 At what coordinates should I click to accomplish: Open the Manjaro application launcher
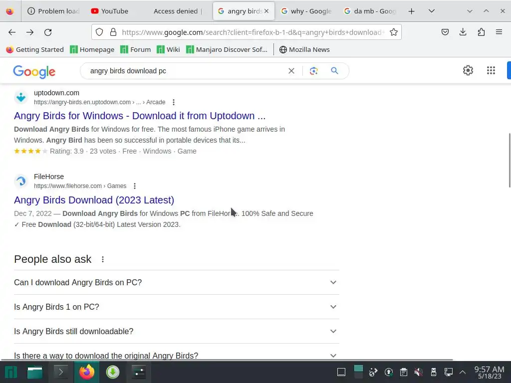click(11, 372)
